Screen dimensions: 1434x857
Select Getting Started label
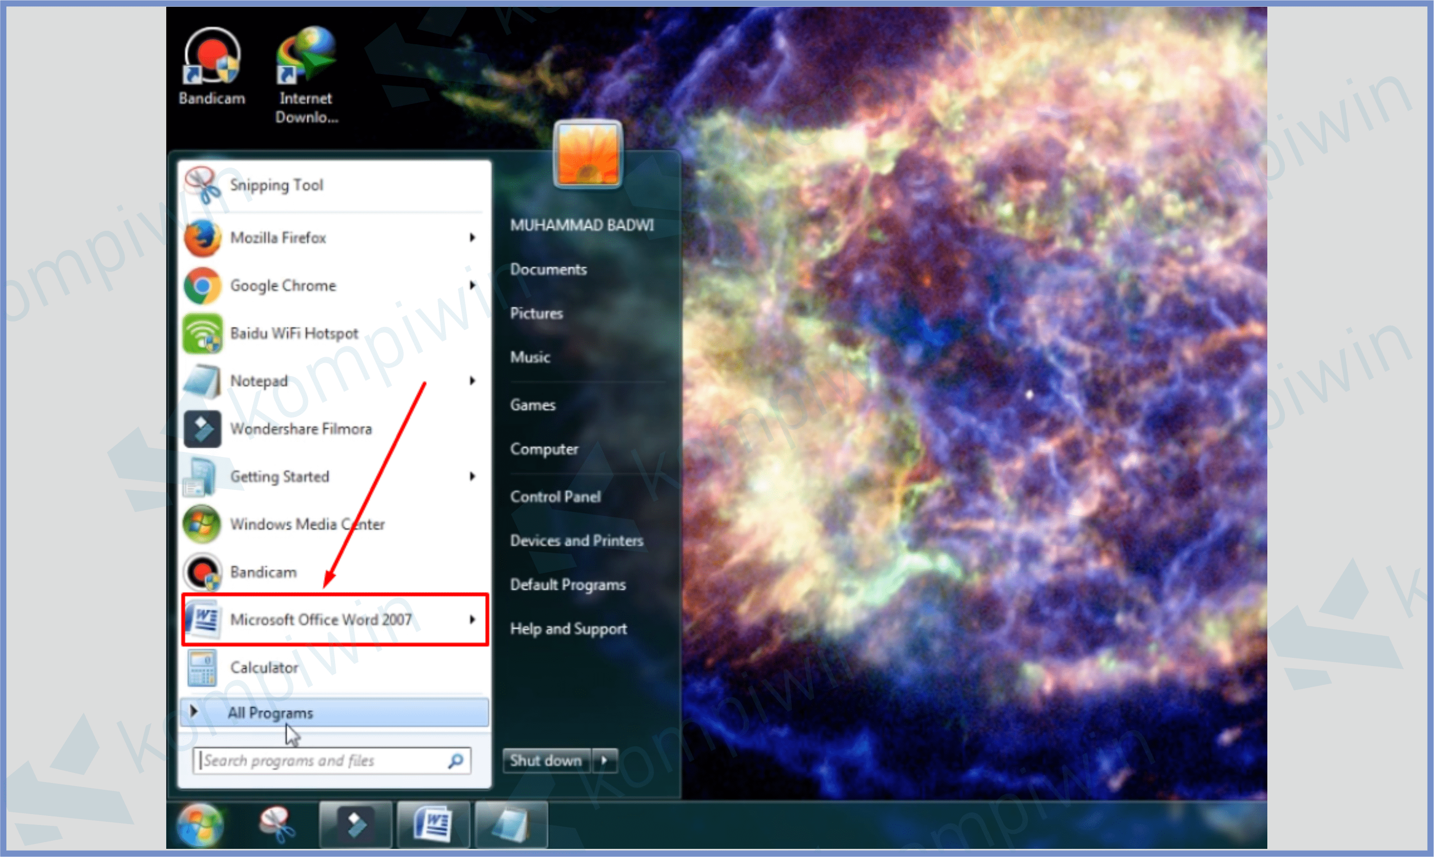click(280, 477)
